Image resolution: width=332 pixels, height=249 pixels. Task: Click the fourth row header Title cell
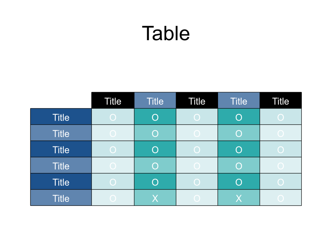pos(61,166)
